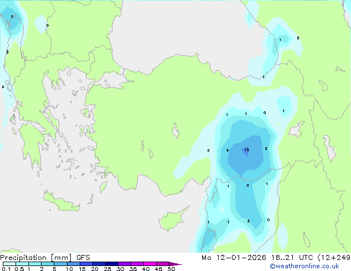Click the '12' precipitation value on map
Viewport: 351px width, 271px height.
coord(247,149)
